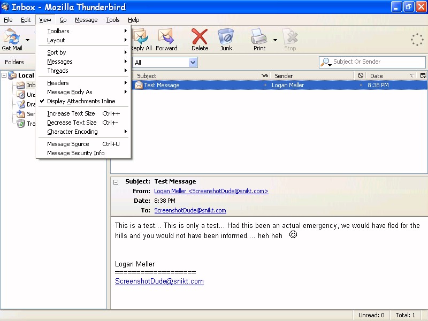Screen dimensions: 428x321
Task: Click the Thunderbird activity throbber
Action: [x=417, y=40]
